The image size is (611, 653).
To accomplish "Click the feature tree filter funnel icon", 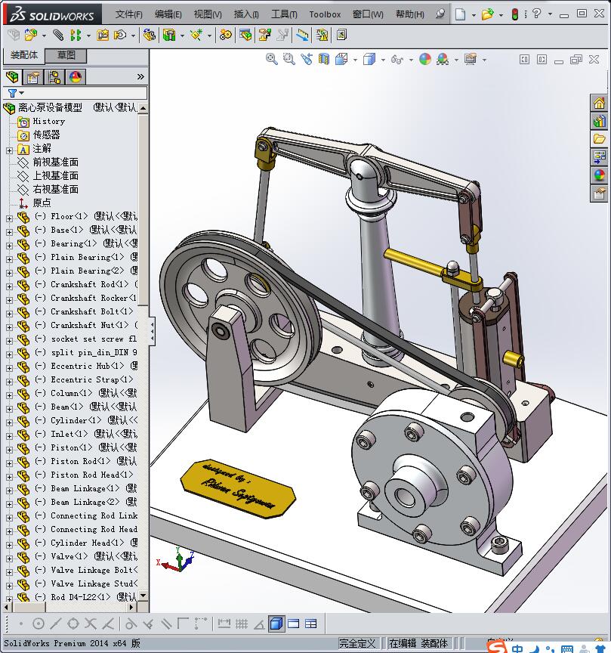I will tap(12, 94).
